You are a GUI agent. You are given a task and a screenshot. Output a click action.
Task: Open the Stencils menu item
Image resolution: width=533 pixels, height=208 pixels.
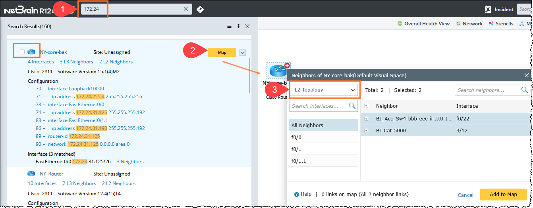[x=501, y=24]
